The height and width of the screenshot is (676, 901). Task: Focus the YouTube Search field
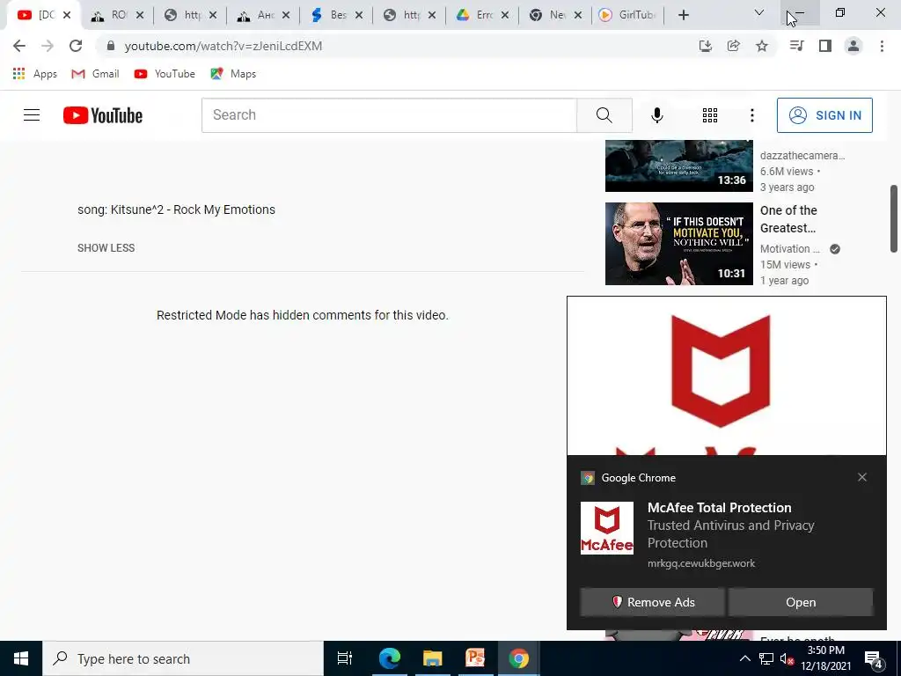tap(389, 115)
